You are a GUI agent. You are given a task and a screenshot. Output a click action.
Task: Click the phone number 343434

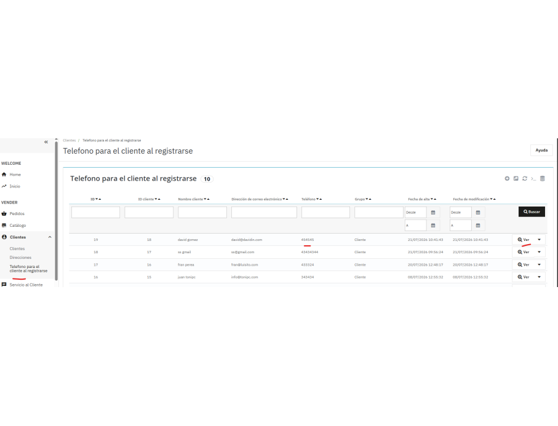[308, 277]
